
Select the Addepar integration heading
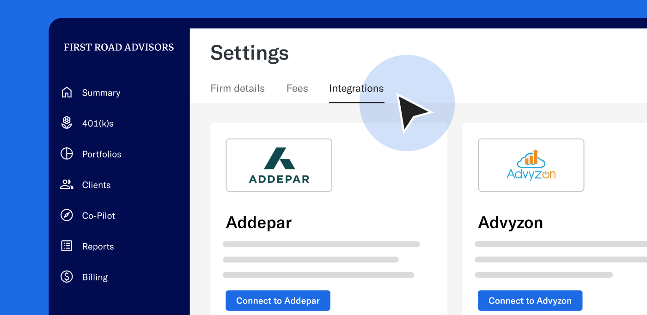pyautogui.click(x=259, y=222)
